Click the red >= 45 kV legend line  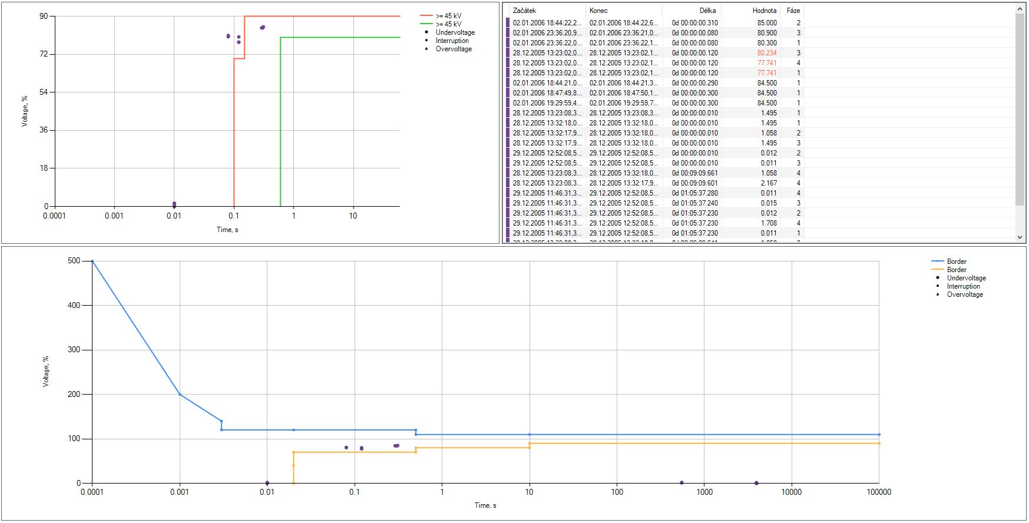[x=426, y=16]
